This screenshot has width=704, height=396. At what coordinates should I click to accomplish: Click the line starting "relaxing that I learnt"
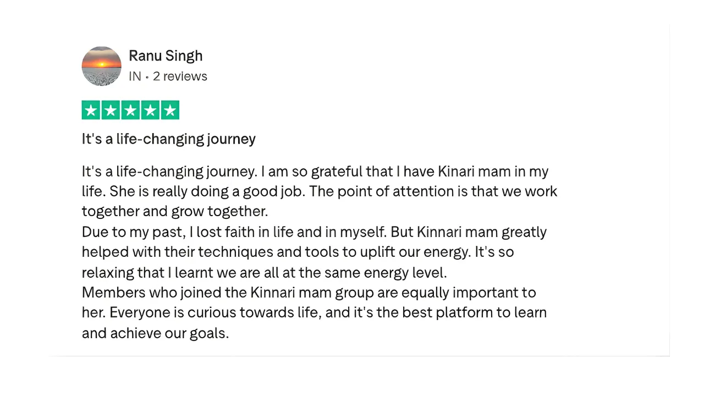[x=264, y=272]
